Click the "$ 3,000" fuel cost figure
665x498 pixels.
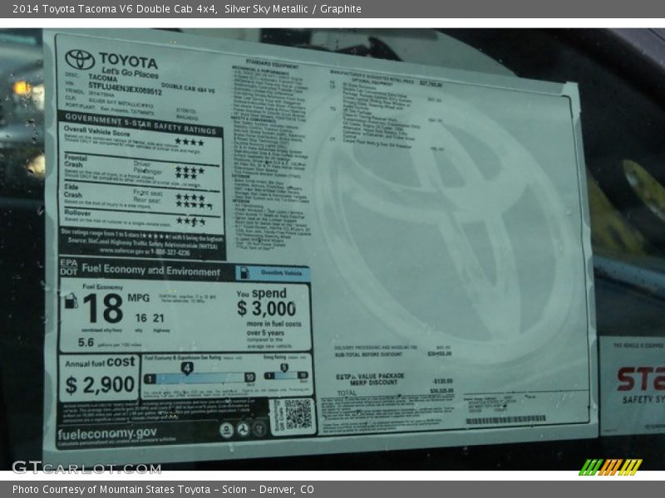pyautogui.click(x=266, y=308)
